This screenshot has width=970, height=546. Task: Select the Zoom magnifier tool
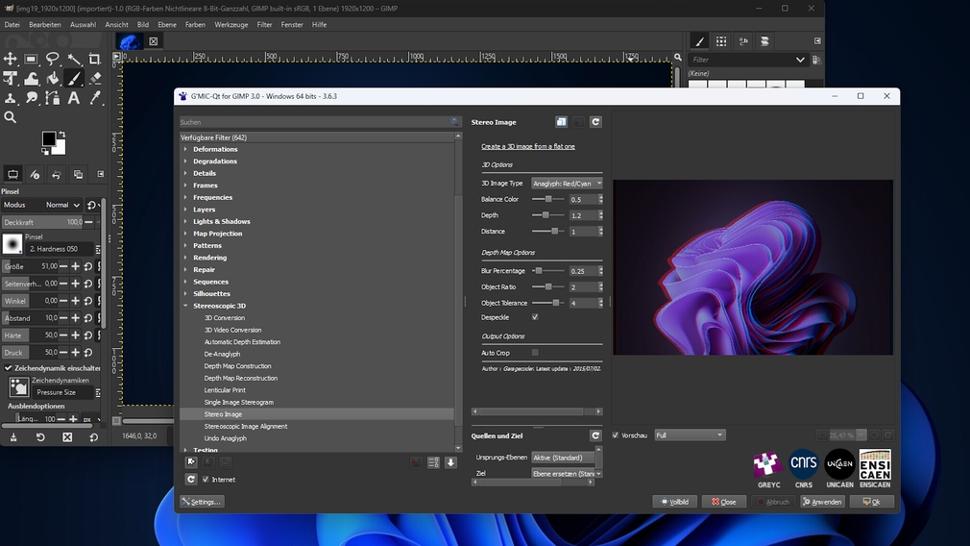pyautogui.click(x=11, y=117)
